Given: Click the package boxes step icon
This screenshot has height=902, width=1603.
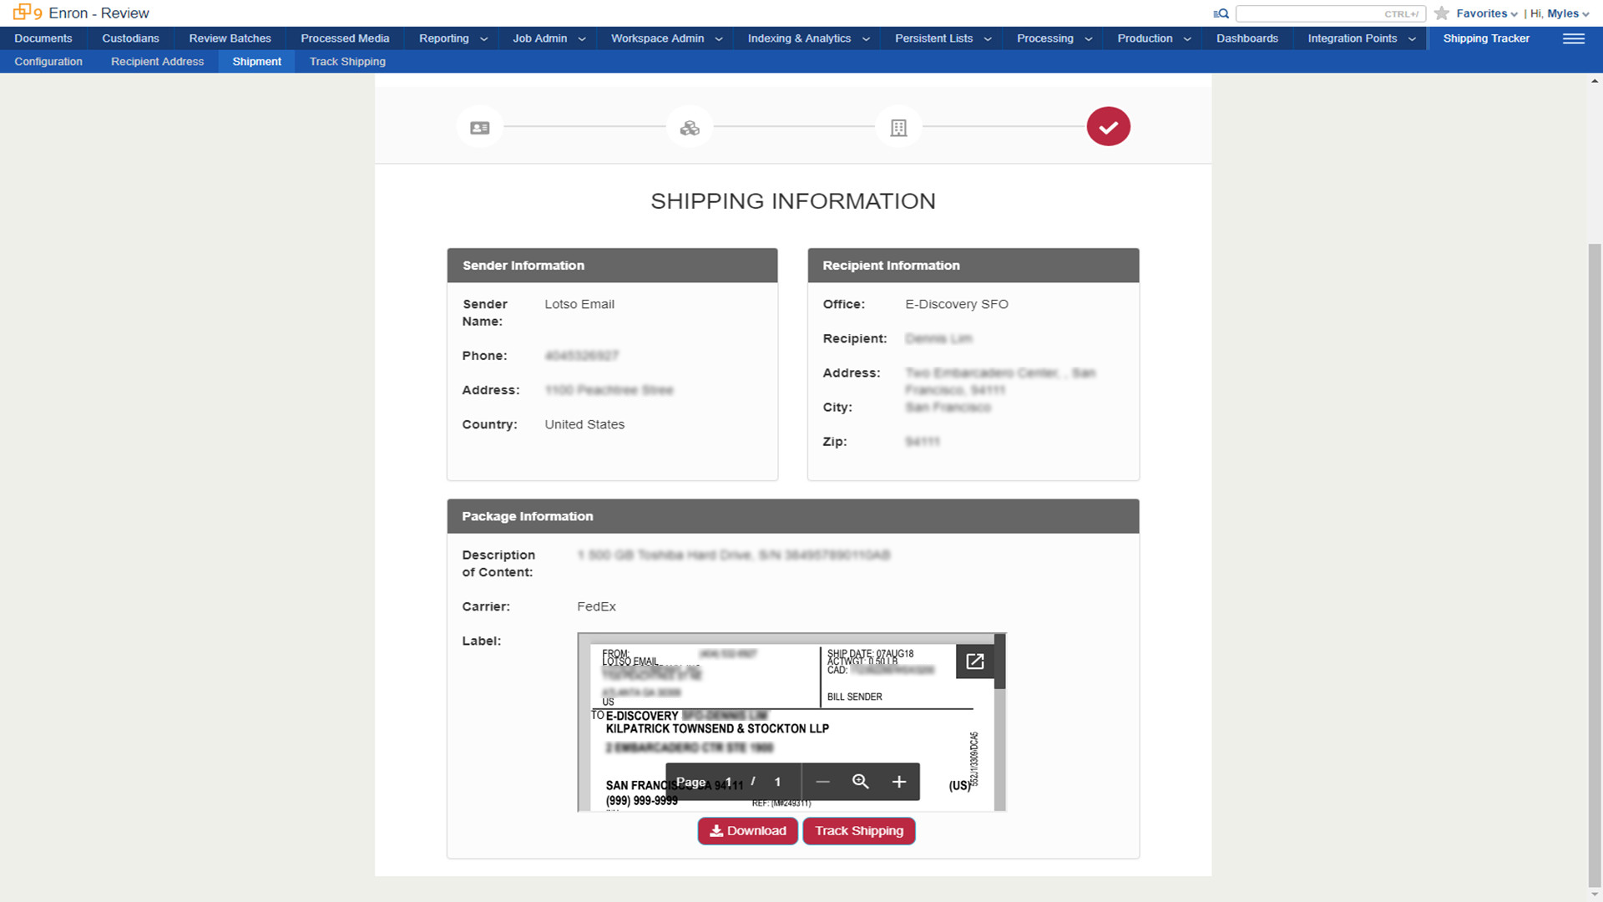Looking at the screenshot, I should pyautogui.click(x=690, y=128).
